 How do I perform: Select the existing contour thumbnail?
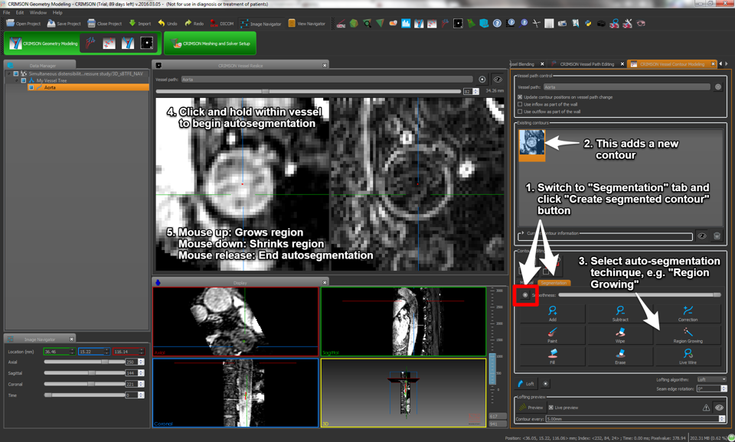click(532, 145)
